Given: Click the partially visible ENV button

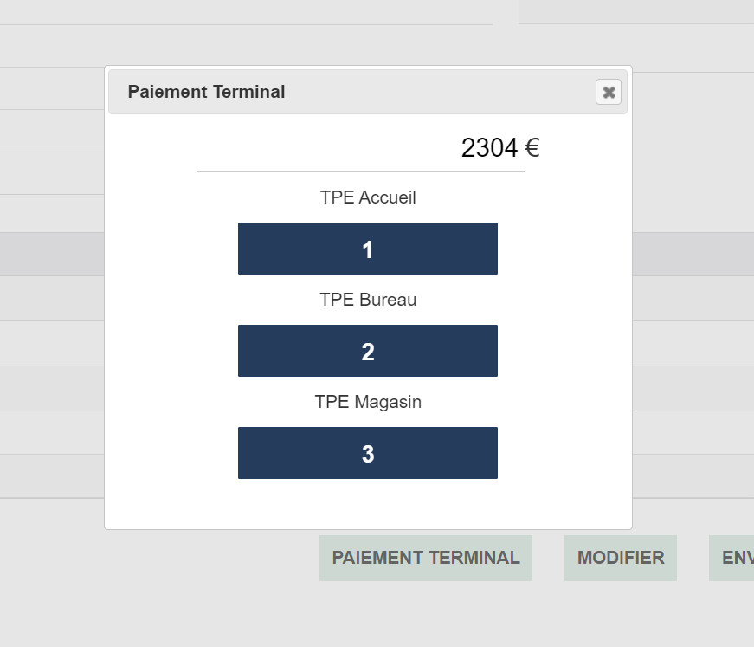Looking at the screenshot, I should pyautogui.click(x=732, y=558).
